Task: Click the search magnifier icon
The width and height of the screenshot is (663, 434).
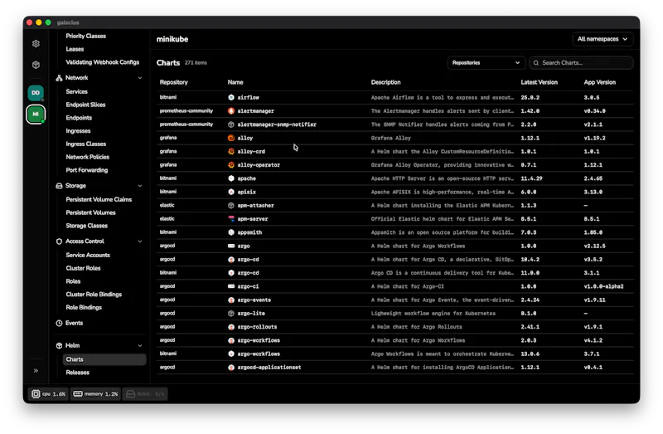Action: tap(536, 63)
